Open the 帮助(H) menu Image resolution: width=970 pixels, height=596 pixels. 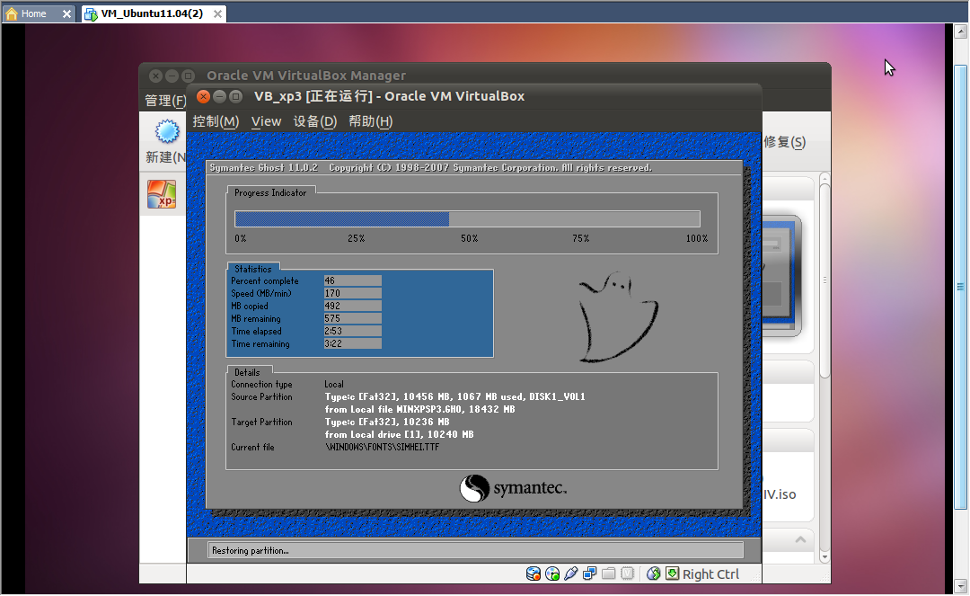371,121
